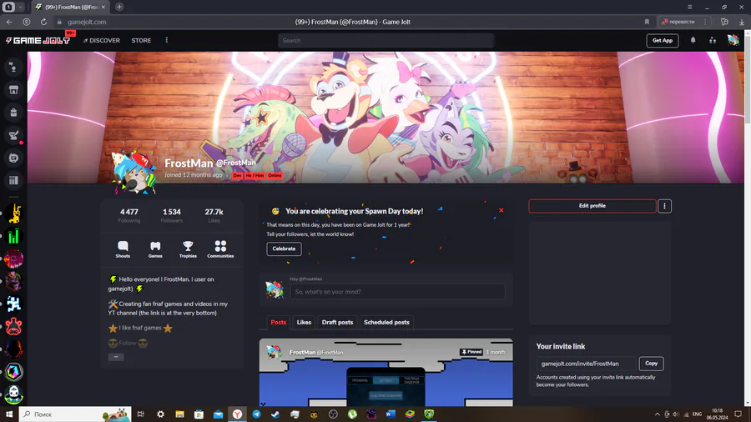Open browser downloads icon
This screenshot has width=751, height=422.
tap(742, 22)
